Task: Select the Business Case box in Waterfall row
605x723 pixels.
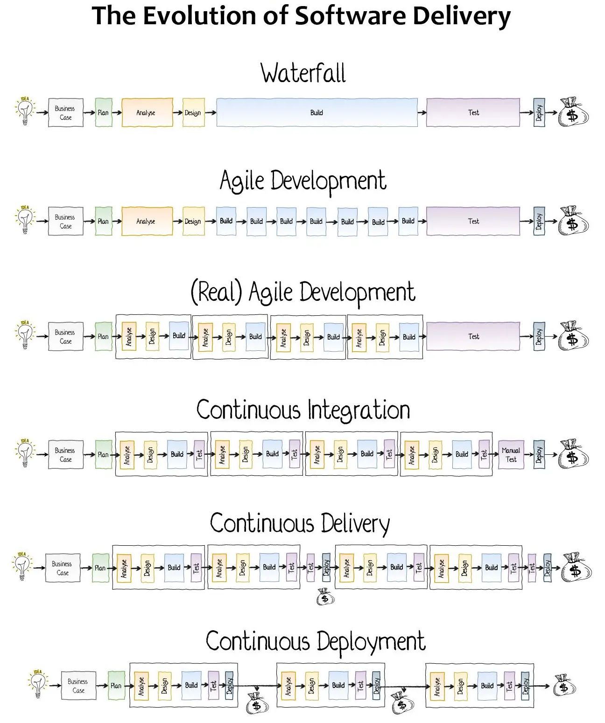Action: [x=66, y=112]
